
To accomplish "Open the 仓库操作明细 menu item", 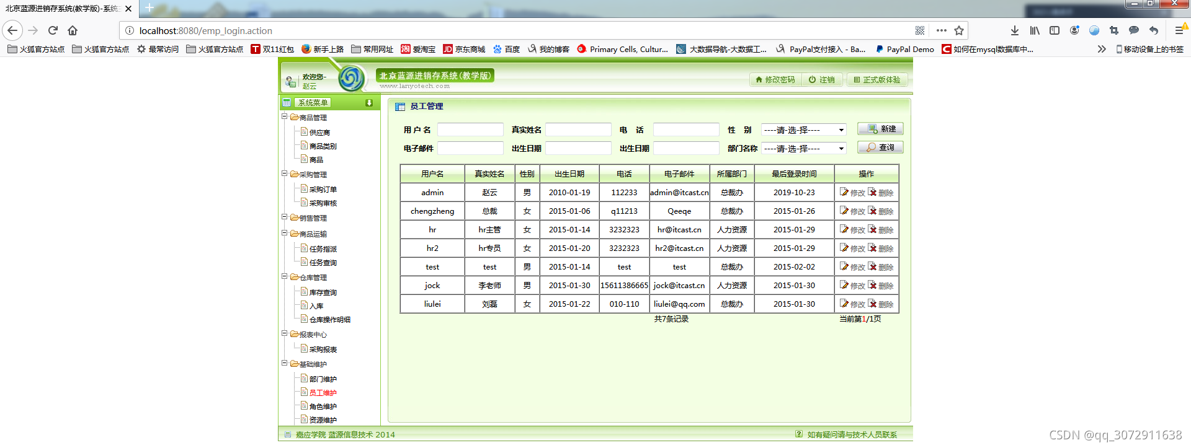I will 329,320.
